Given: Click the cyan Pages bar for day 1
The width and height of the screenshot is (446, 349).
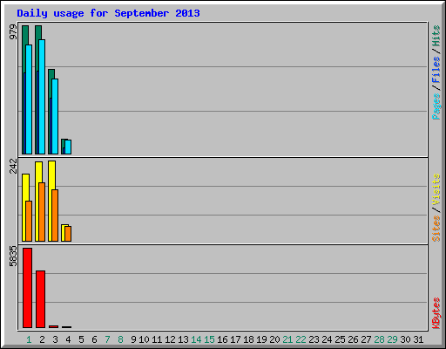Looking at the screenshot, I should [29, 99].
